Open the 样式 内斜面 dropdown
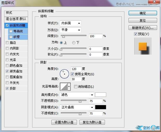 pyautogui.click(x=70, y=23)
